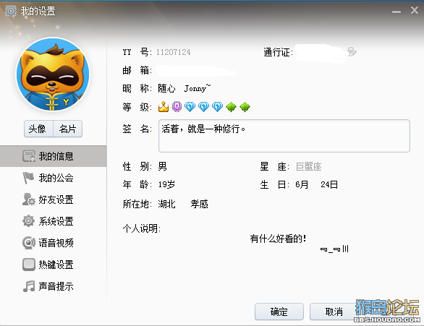
Task: Open the 头像 avatar button
Action: (38, 129)
